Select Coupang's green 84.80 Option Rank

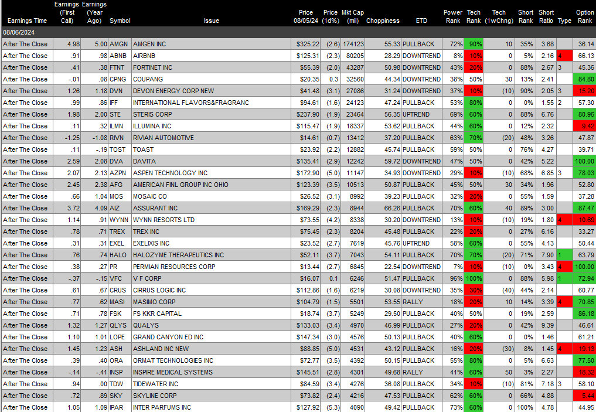(x=584, y=79)
